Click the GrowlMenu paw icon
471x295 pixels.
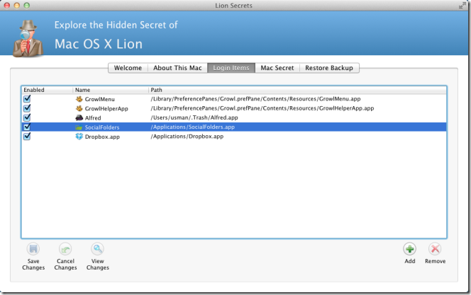click(79, 99)
